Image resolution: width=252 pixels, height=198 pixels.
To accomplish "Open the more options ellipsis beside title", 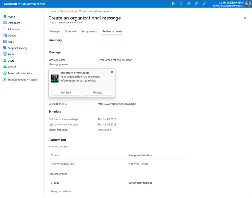I will tap(127, 18).
